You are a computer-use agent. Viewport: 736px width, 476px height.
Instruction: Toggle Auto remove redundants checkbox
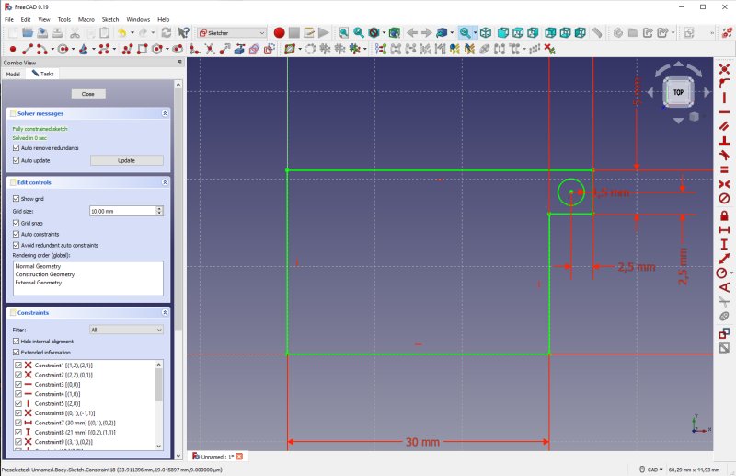point(16,147)
